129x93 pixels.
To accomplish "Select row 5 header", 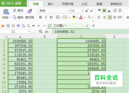I will [4, 59].
